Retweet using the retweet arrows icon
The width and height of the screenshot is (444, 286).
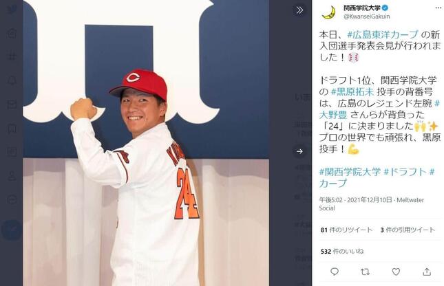(x=366, y=272)
